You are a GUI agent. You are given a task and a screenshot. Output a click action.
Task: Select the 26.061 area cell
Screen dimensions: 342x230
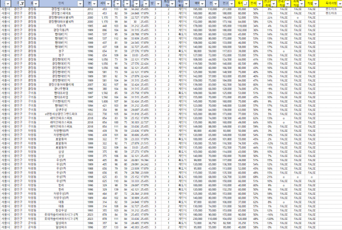(135, 160)
